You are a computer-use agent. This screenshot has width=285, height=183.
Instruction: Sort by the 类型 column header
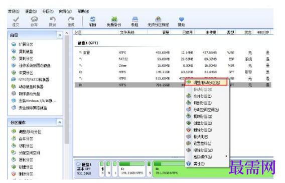pyautogui.click(x=227, y=32)
